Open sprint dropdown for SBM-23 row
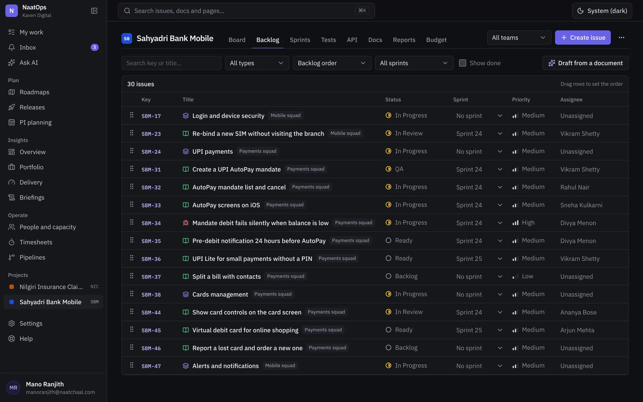 (479, 133)
